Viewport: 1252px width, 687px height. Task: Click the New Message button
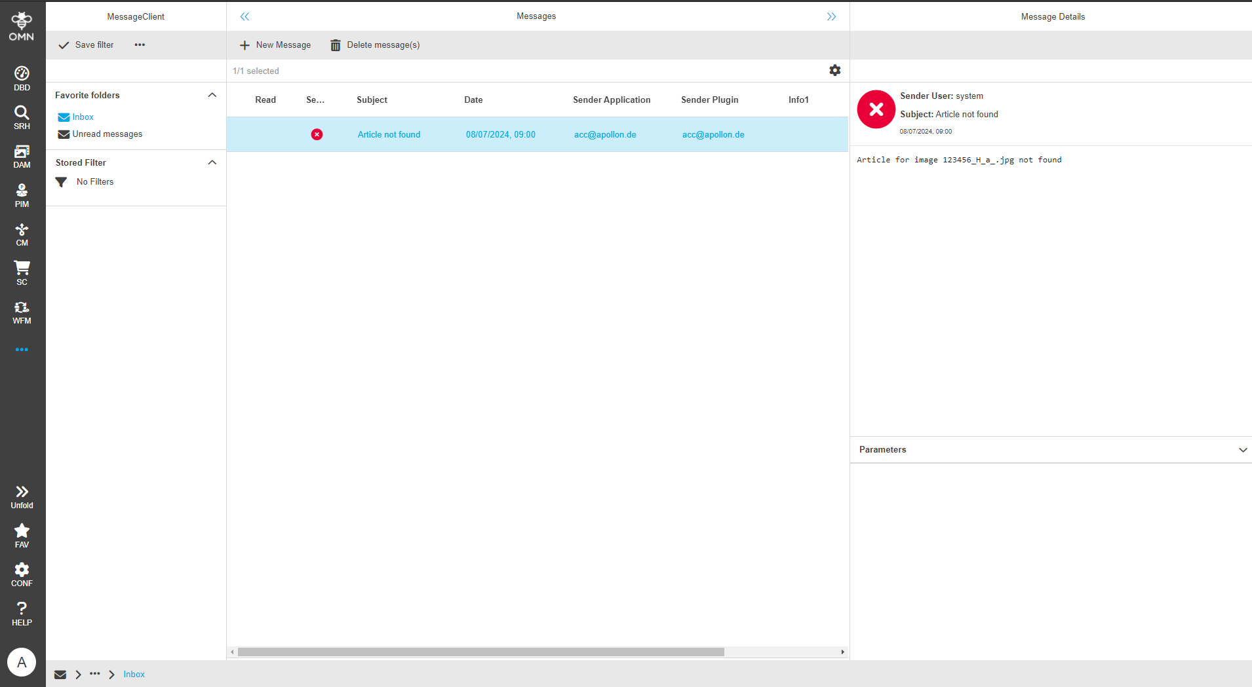tap(275, 45)
